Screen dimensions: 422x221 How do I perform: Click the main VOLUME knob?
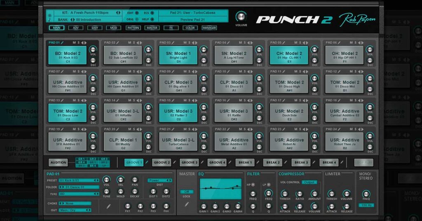(241, 16)
